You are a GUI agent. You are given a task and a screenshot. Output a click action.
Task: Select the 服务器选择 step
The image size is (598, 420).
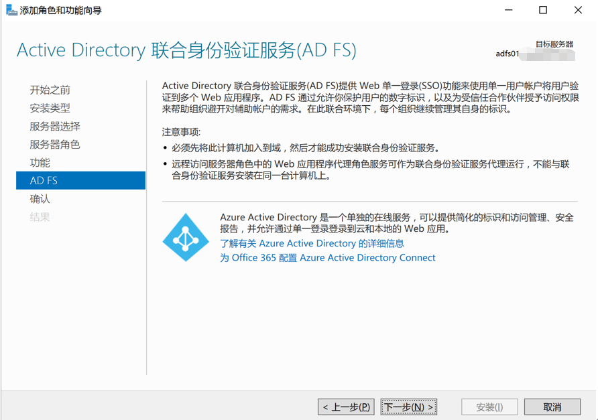(x=55, y=126)
